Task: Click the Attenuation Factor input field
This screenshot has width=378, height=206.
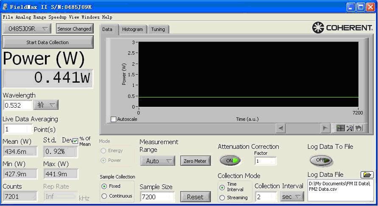Action: tap(265, 161)
